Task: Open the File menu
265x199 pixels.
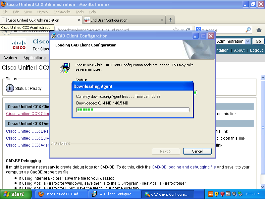Action: click(x=5, y=12)
